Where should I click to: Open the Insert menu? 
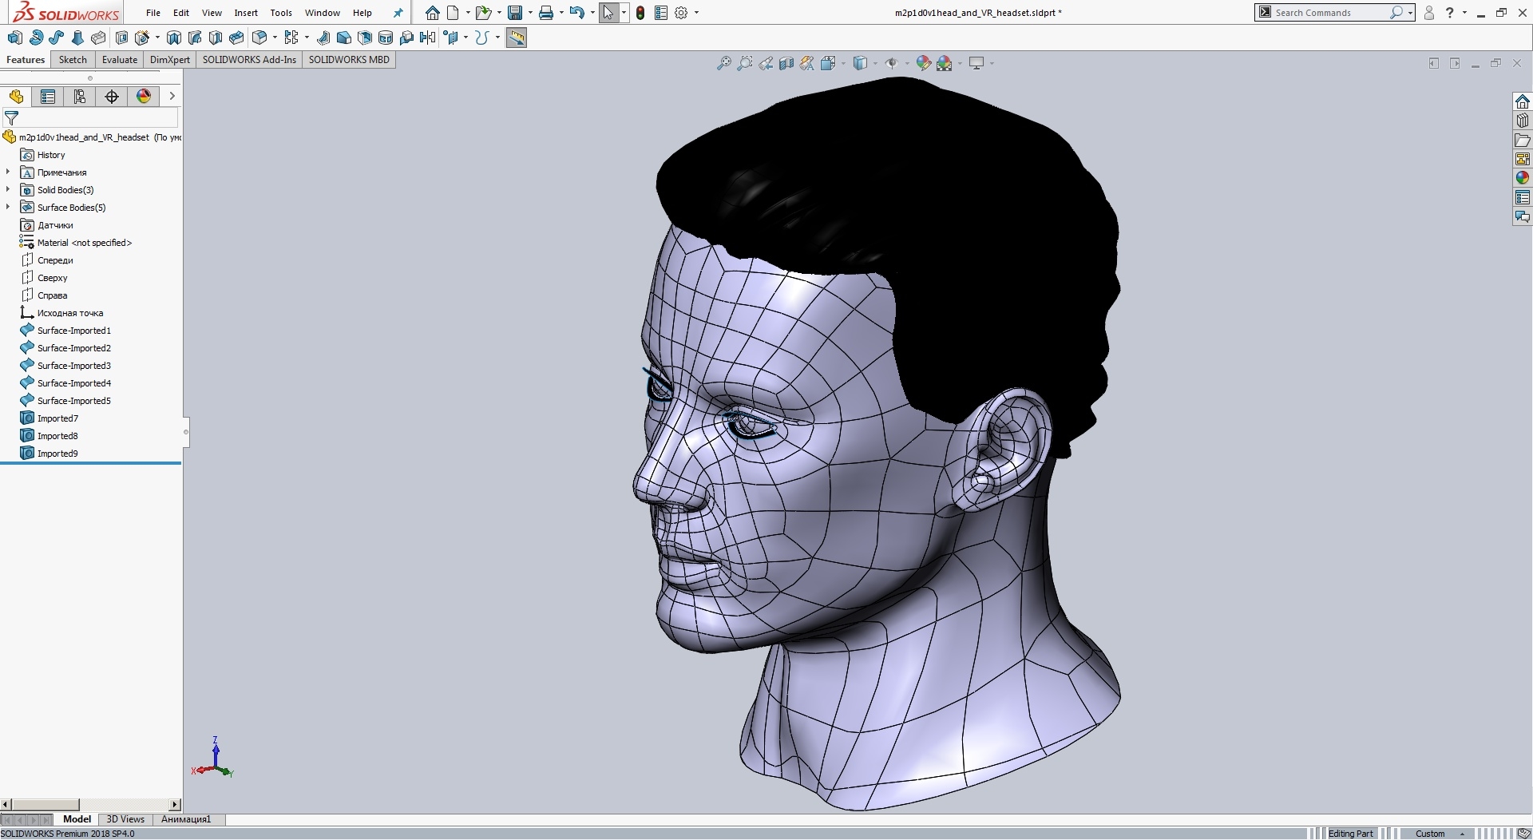click(245, 13)
